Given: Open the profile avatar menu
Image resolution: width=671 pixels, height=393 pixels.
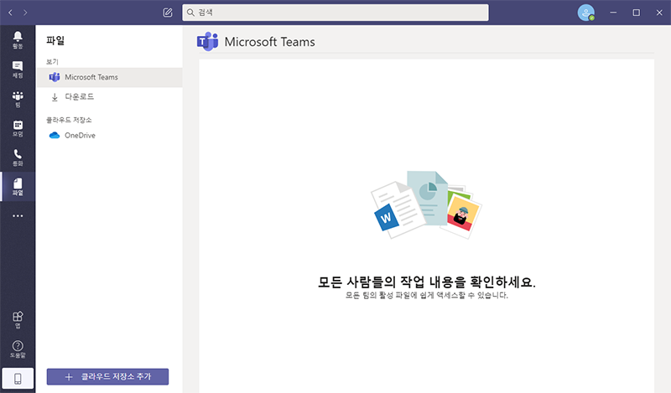Looking at the screenshot, I should 585,13.
